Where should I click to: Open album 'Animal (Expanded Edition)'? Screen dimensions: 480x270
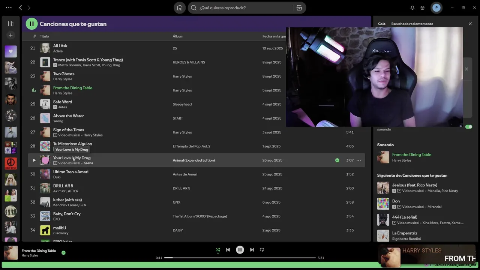pyautogui.click(x=193, y=160)
